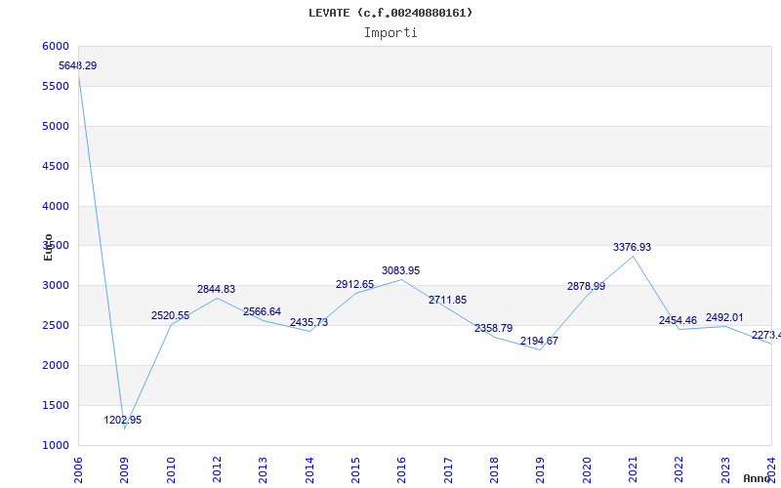Click the Importi subtitle
Image resolution: width=781 pixels, height=488 pixels.
pos(390,33)
